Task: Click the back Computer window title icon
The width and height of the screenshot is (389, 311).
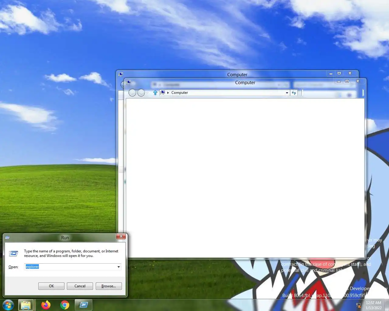Action: 121,74
